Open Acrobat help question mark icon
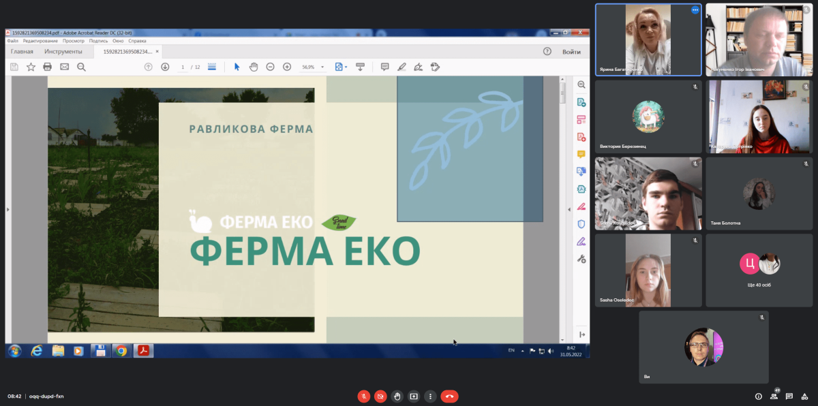The width and height of the screenshot is (818, 406). tap(547, 52)
